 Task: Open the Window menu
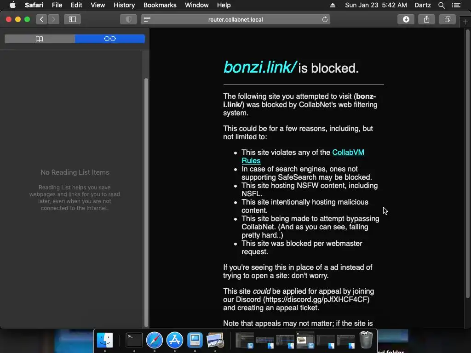tap(197, 5)
